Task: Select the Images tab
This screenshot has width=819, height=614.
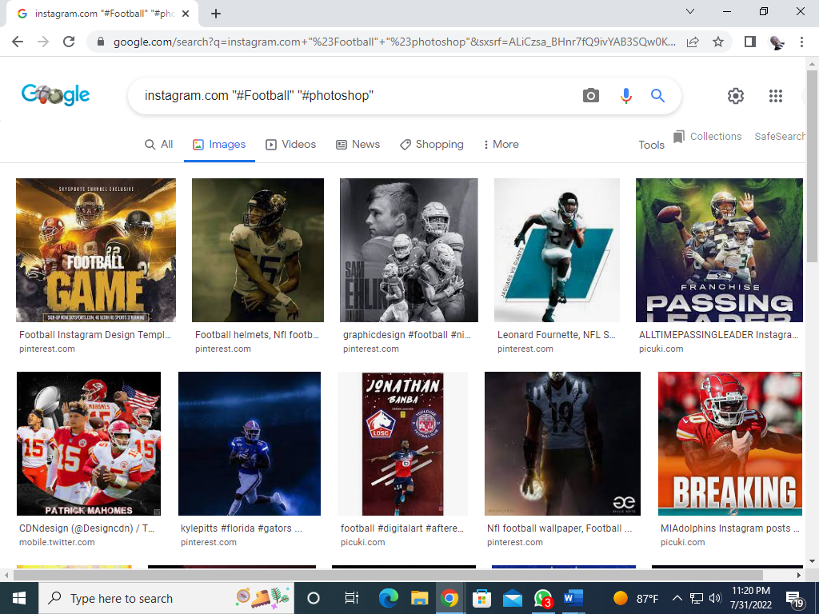Action: click(219, 144)
